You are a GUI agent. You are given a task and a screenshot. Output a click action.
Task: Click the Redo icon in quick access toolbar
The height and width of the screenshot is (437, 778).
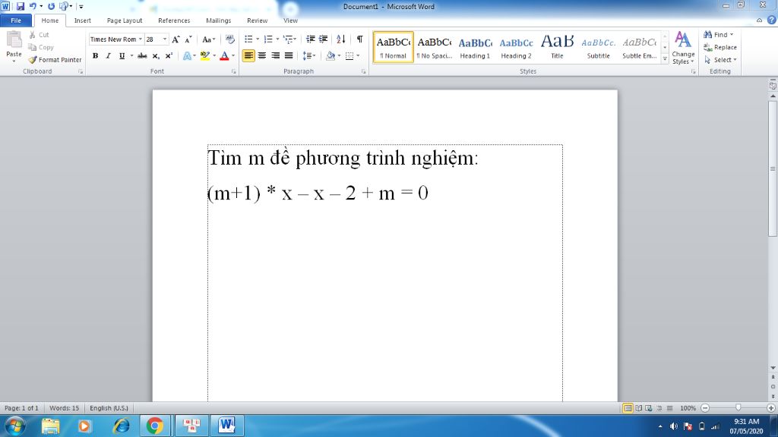(51, 6)
